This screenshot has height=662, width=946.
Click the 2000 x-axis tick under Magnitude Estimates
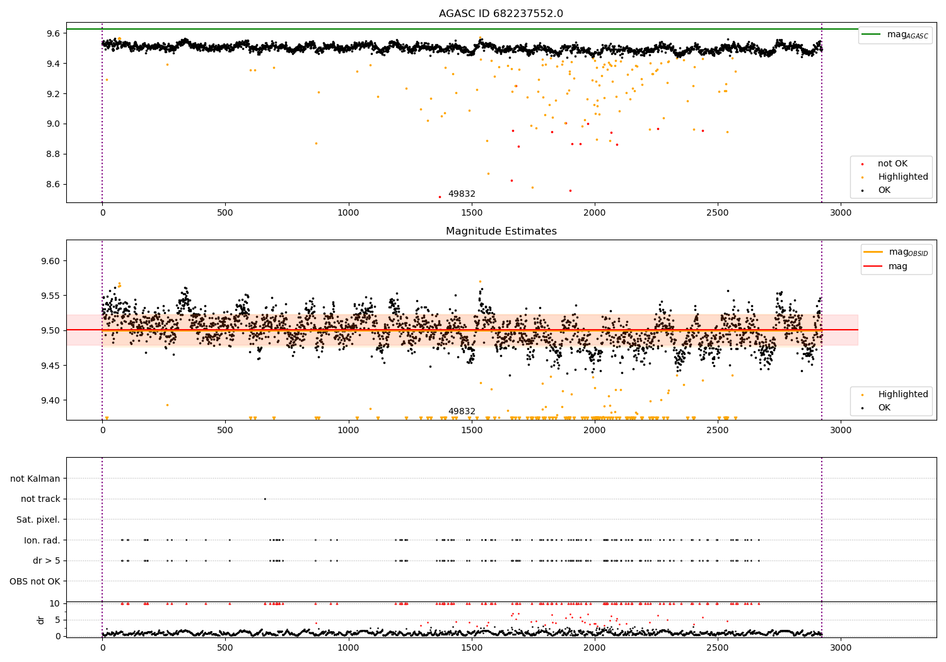point(594,430)
